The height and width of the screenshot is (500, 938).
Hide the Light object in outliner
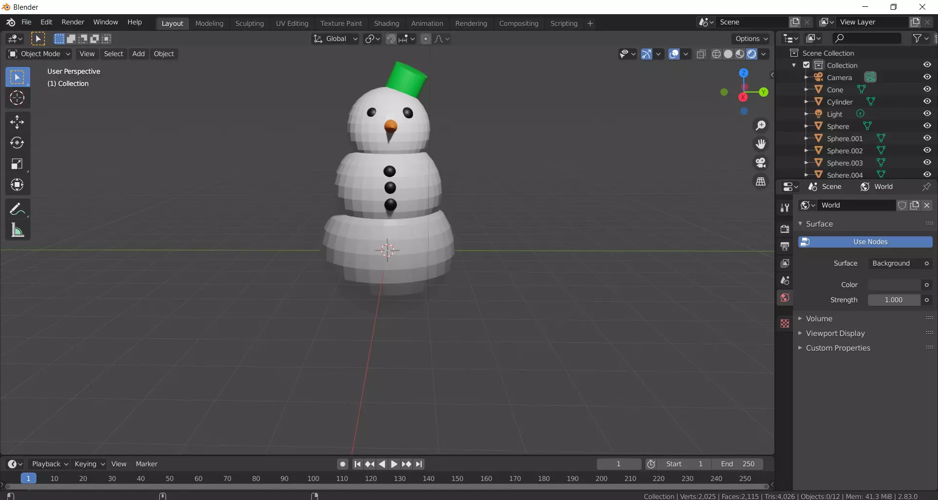click(927, 114)
